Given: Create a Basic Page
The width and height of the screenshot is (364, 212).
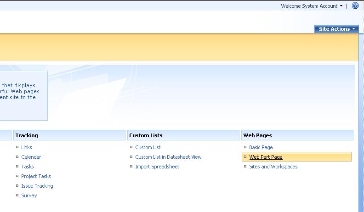Looking at the screenshot, I should tap(261, 147).
